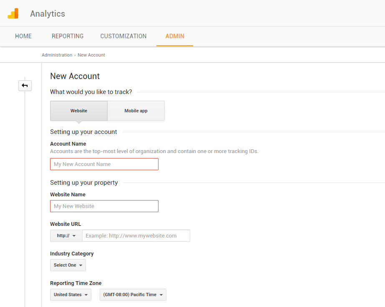The image size is (385, 307).
Task: Focus the Account Name input field
Action: tap(104, 164)
